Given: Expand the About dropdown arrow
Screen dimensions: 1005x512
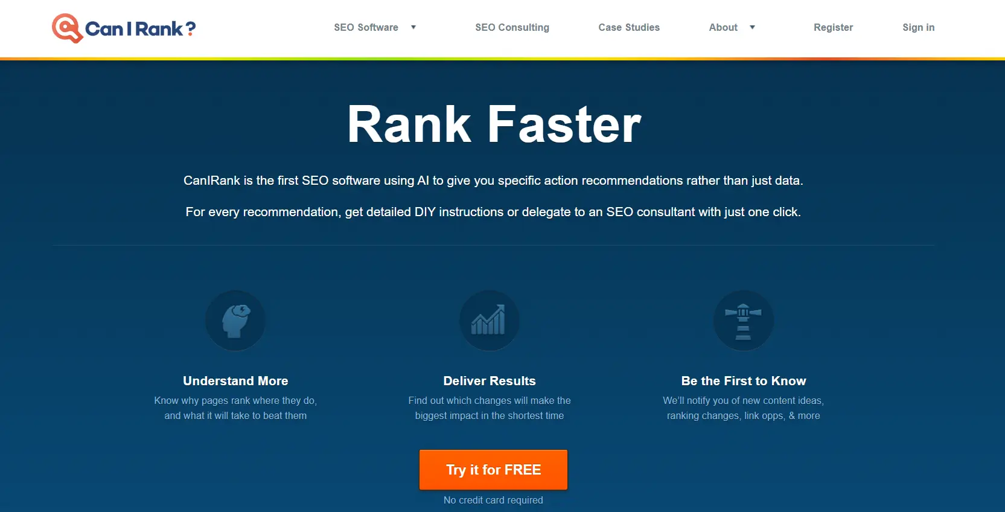Looking at the screenshot, I should [752, 27].
